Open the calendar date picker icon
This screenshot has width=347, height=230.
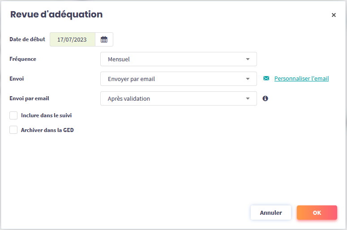pos(104,39)
